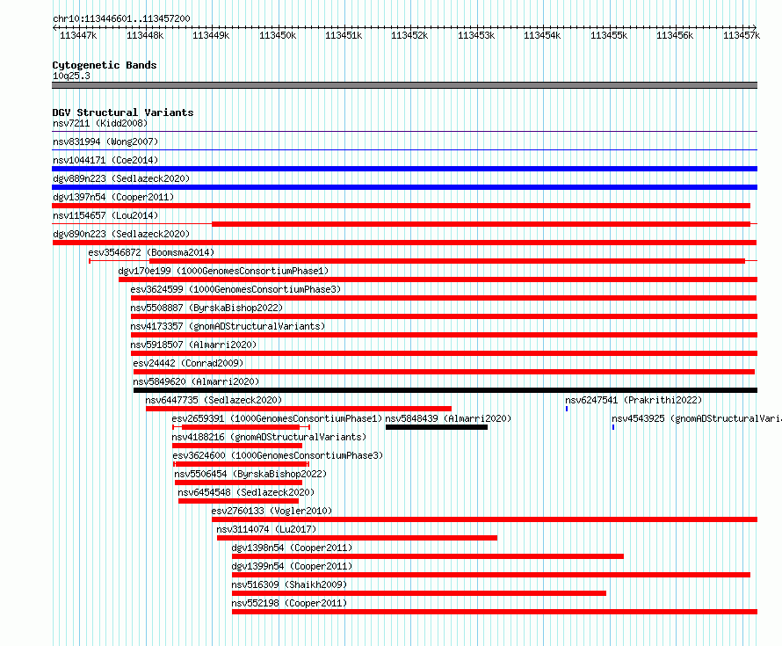Select nsv5506454 (ByrskaBishop2022) label
Screen dimensions: 782x646
click(x=250, y=474)
